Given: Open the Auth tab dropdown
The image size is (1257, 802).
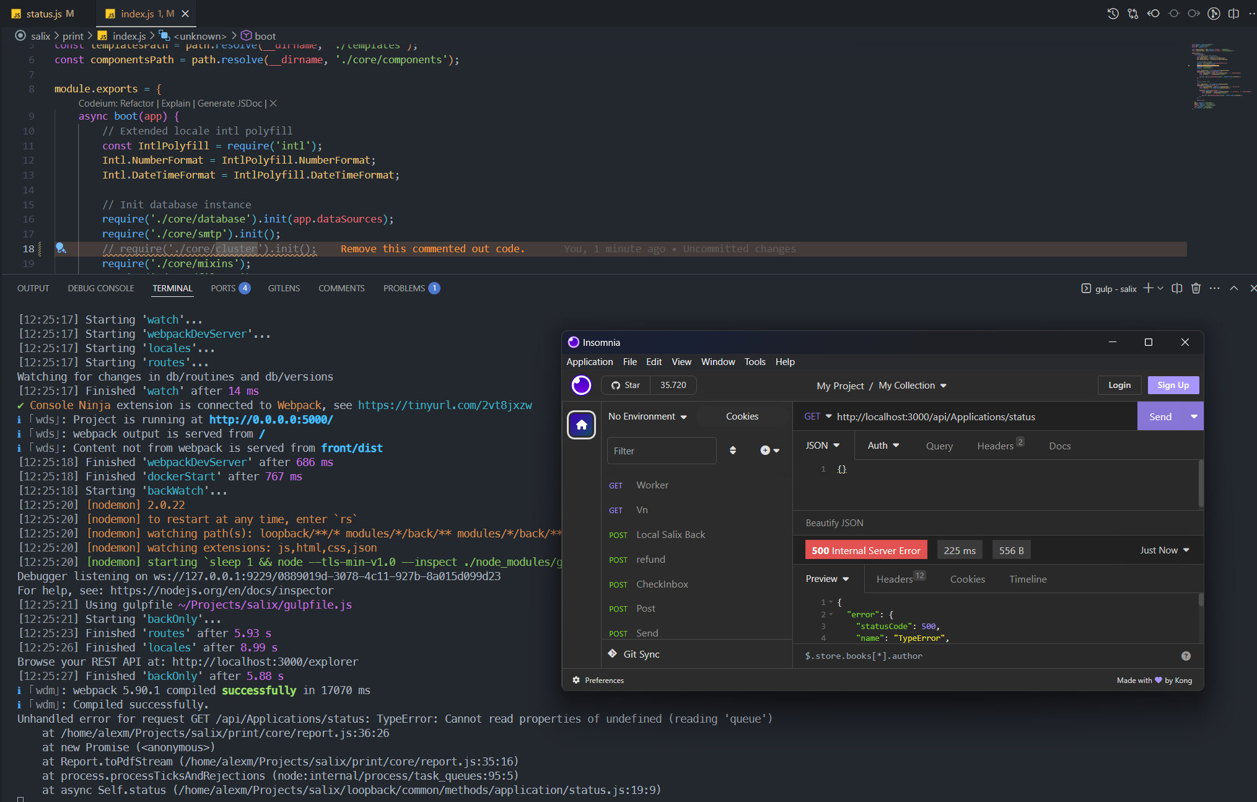Looking at the screenshot, I should point(883,446).
